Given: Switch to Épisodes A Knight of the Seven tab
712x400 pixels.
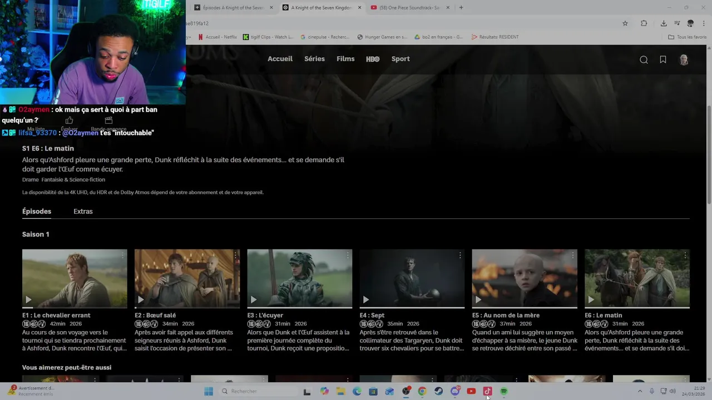Looking at the screenshot, I should click(x=234, y=8).
